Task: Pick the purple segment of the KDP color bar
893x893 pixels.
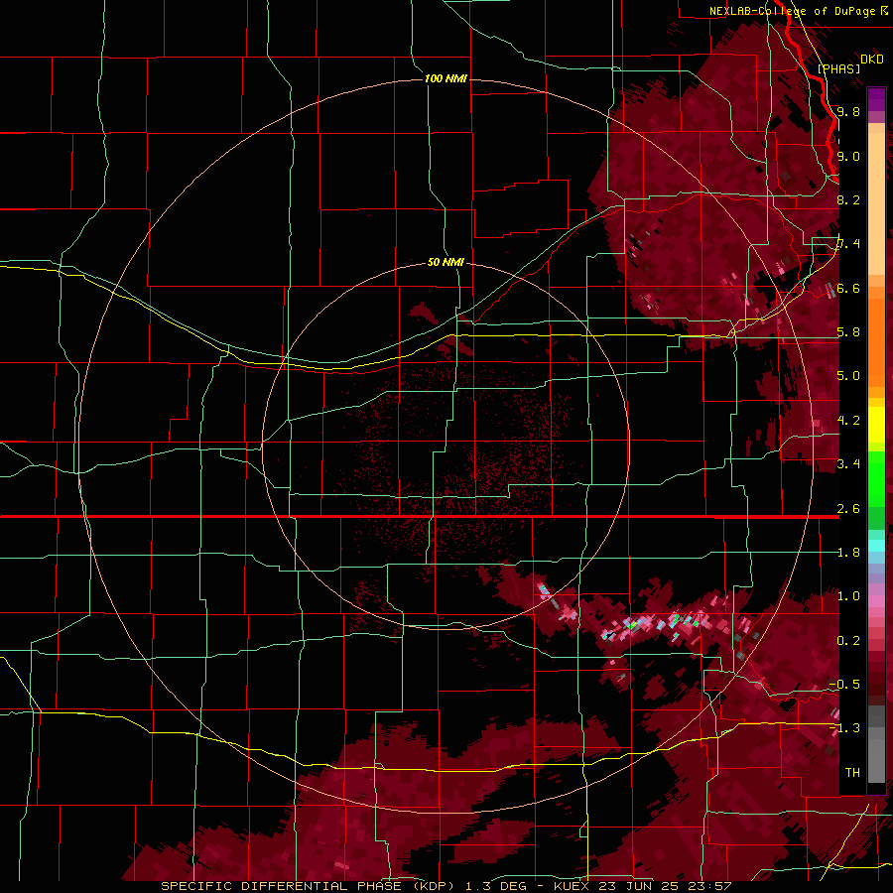Action: tap(876, 99)
